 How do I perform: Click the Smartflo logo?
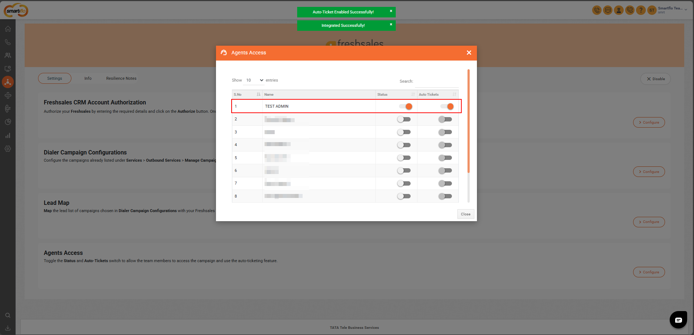click(16, 11)
